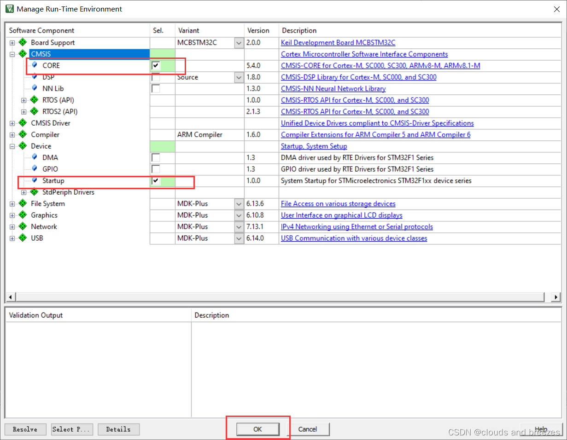Click the Sel. column header
567x440 pixels.
[163, 30]
